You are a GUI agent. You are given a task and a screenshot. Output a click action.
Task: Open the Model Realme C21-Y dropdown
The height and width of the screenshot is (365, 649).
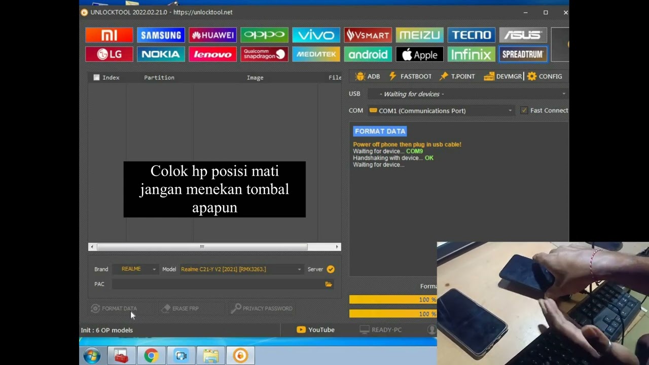click(x=241, y=269)
